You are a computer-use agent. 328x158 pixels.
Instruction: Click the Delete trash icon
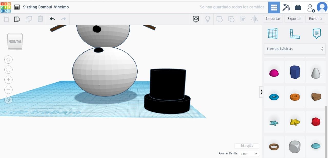(40, 19)
